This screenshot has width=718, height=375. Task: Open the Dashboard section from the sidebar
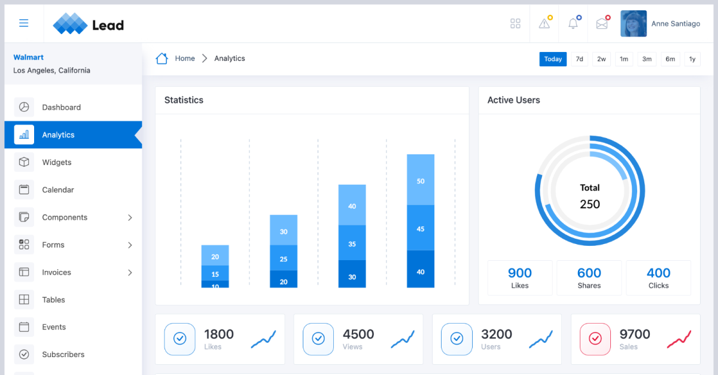tap(62, 107)
